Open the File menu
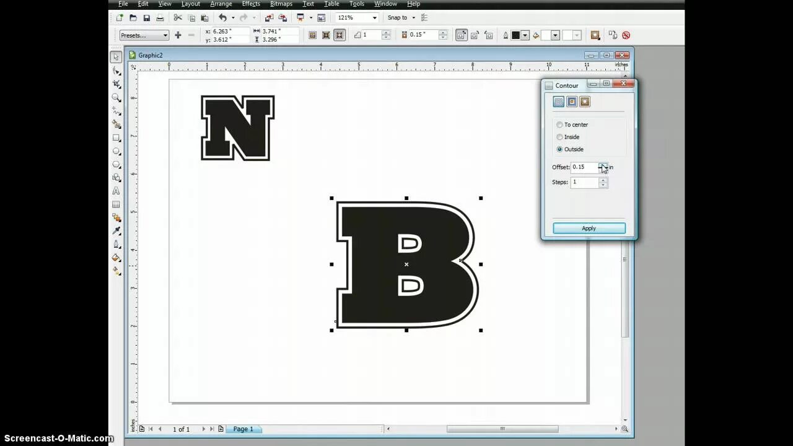 (123, 4)
